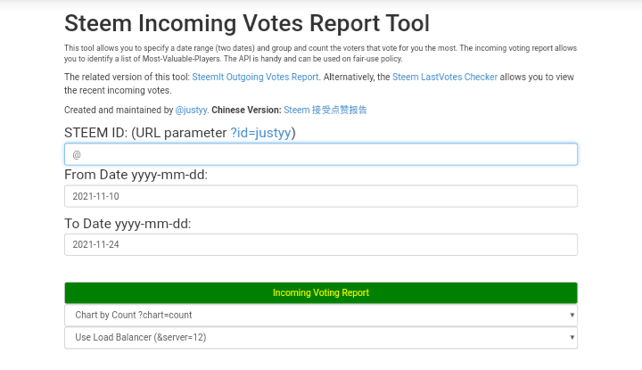Screen dimensions: 642x370
Task: Open the Steem LastVotes Checker link
Action: [445, 78]
